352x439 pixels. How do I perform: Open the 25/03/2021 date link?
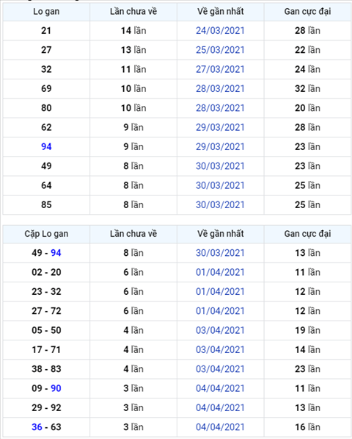pos(220,50)
